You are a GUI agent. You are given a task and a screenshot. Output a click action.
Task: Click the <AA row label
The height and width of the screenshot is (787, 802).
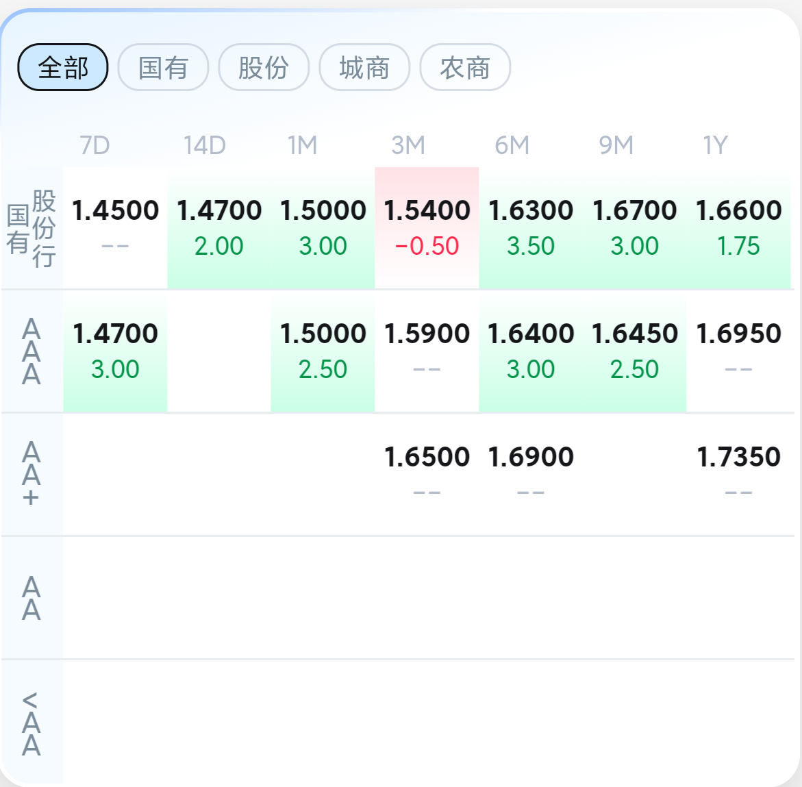click(x=32, y=723)
